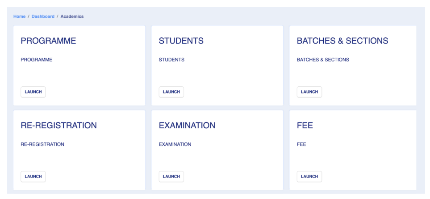Image resolution: width=430 pixels, height=199 pixels.
Task: Launch the Examination module
Action: [171, 176]
